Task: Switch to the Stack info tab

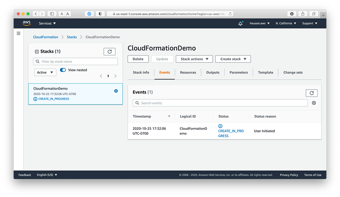Action: (141, 72)
